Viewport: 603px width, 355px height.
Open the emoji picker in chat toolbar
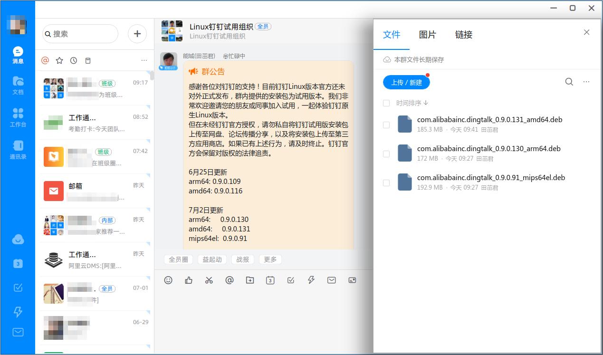pos(168,280)
